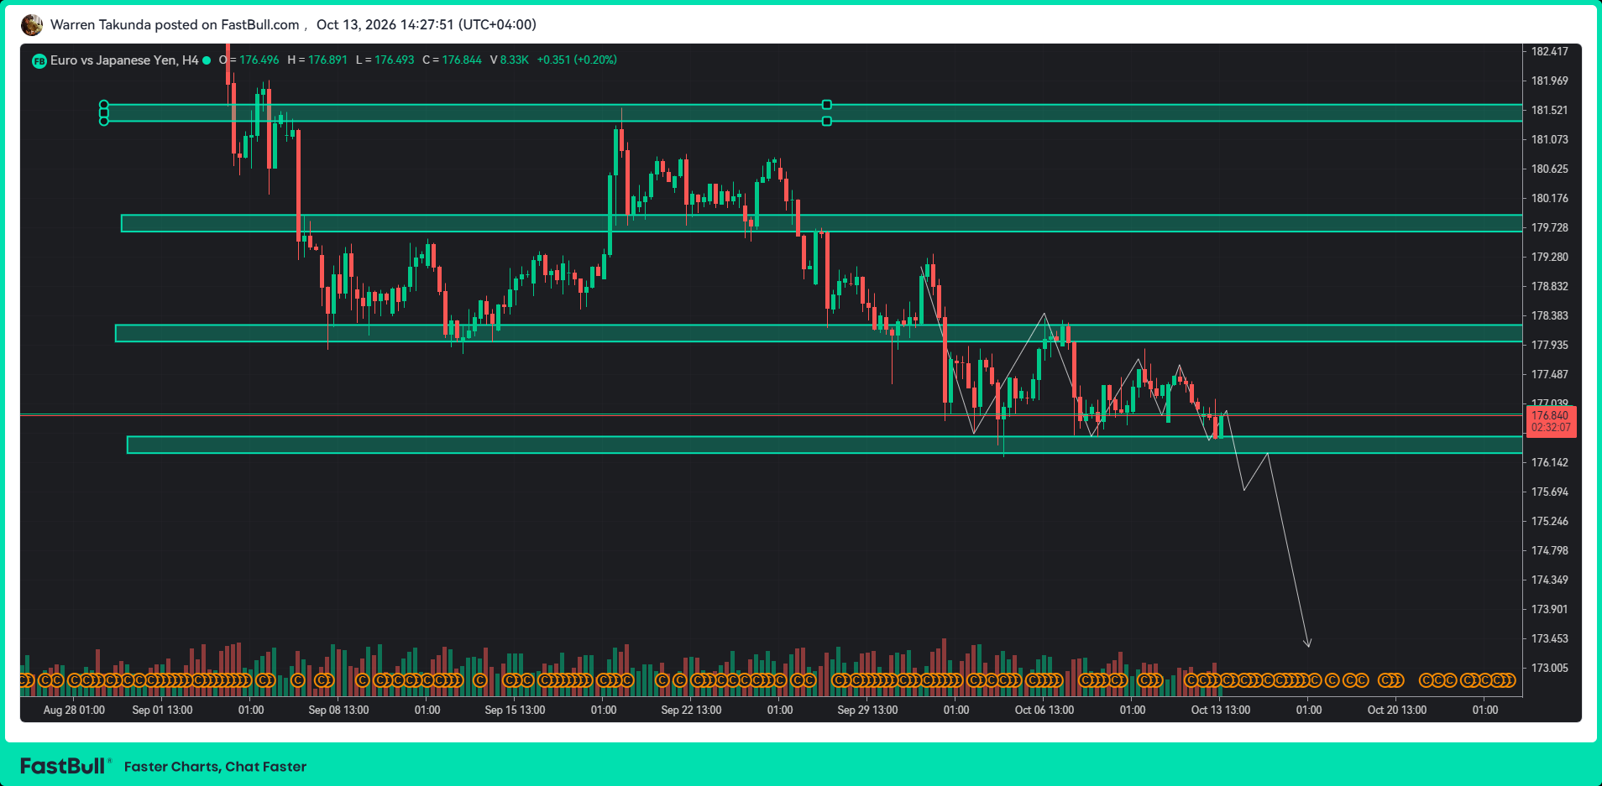1602x786 pixels.
Task: Click the volume reading '8.33K'
Action: (515, 60)
